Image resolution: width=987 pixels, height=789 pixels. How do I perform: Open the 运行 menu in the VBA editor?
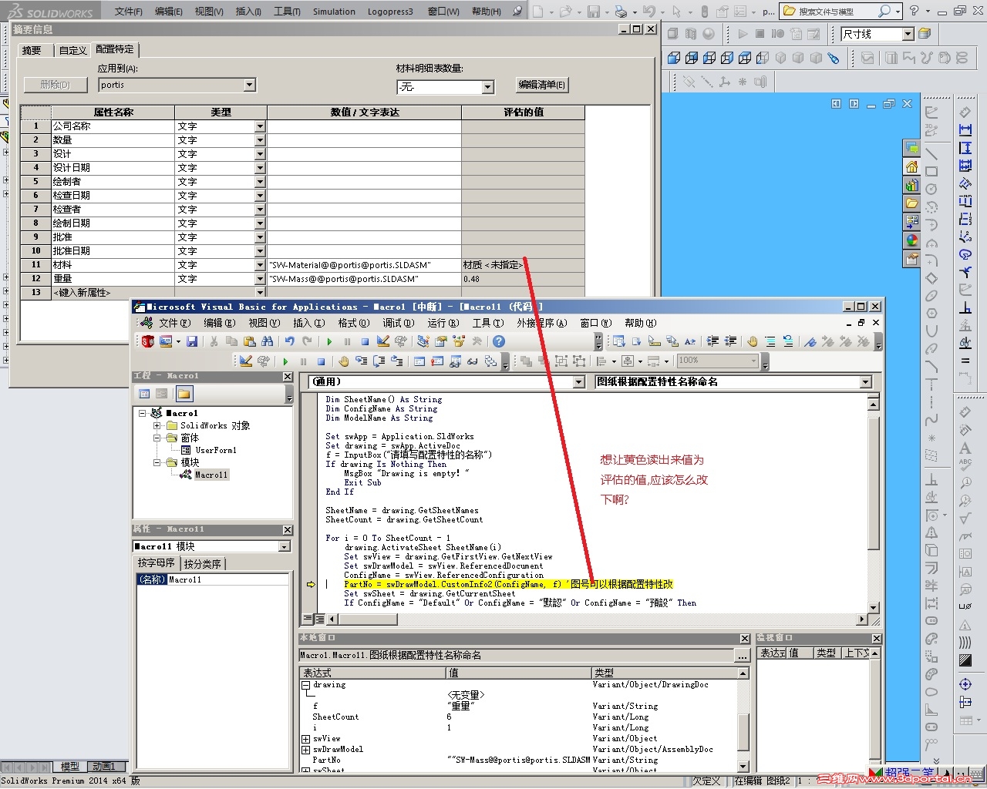click(443, 323)
